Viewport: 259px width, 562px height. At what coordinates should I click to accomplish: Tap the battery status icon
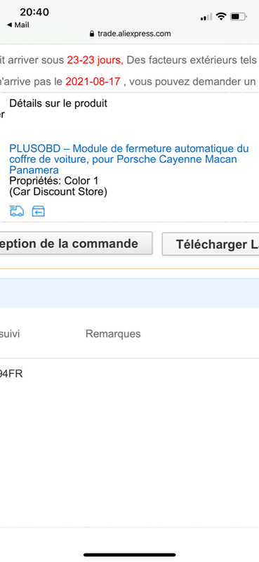238,16
